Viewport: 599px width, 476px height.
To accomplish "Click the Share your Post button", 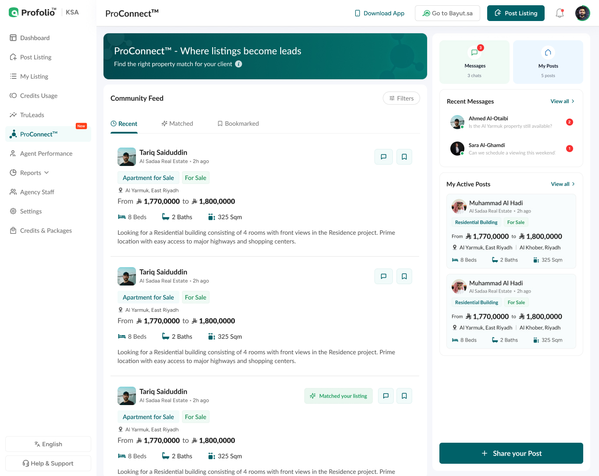I will [x=511, y=453].
